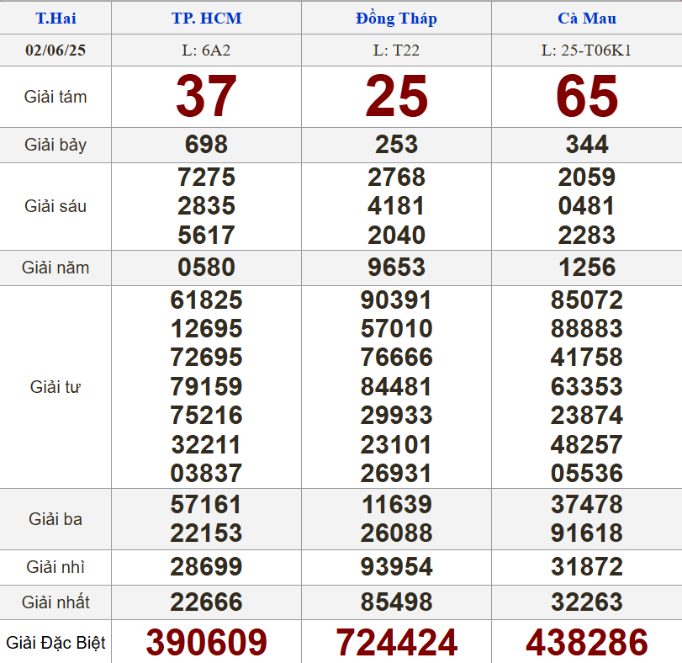
Task: Click the Cà Mau header link
Action: point(586,19)
